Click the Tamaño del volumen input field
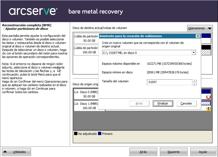Viewport: 218px width, 157px height. pyautogui.click(x=168, y=82)
